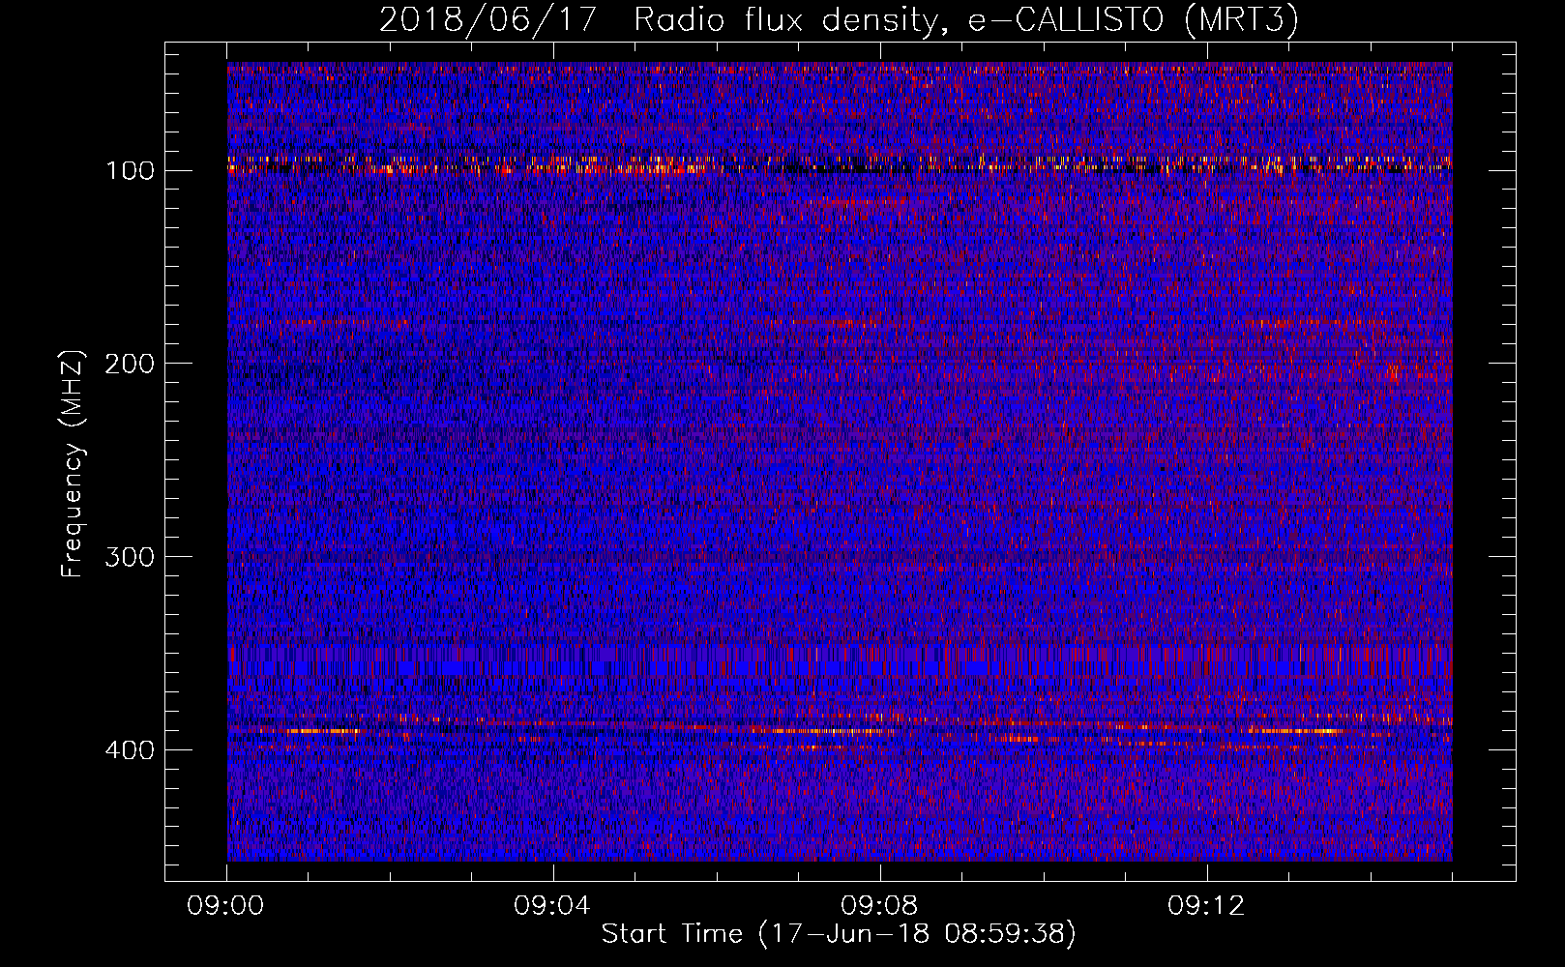The width and height of the screenshot is (1565, 967).
Task: Click the 09:08 time tick label
Action: pos(879,906)
